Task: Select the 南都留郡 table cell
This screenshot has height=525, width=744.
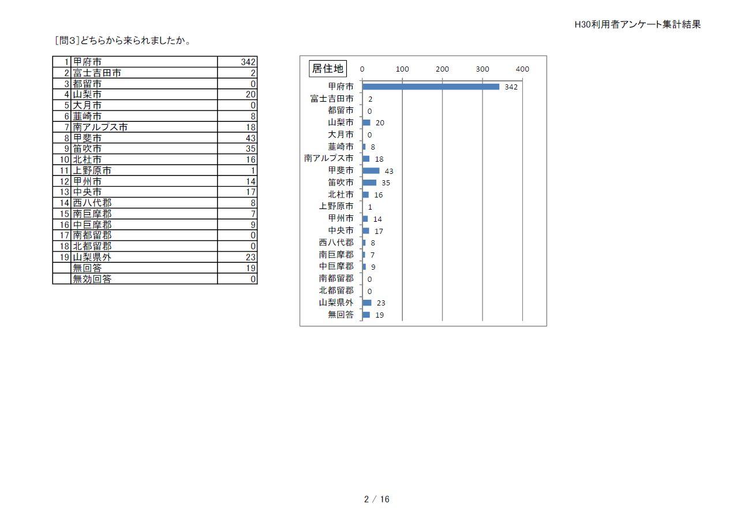Action: point(144,235)
